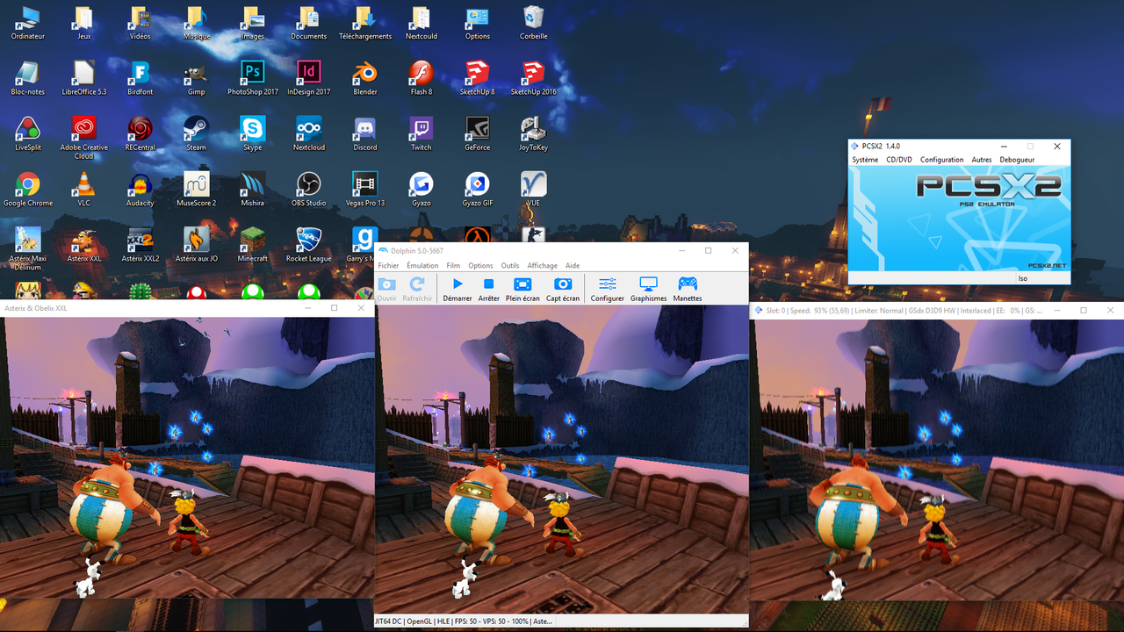Select Blender desktop shortcut

365,78
